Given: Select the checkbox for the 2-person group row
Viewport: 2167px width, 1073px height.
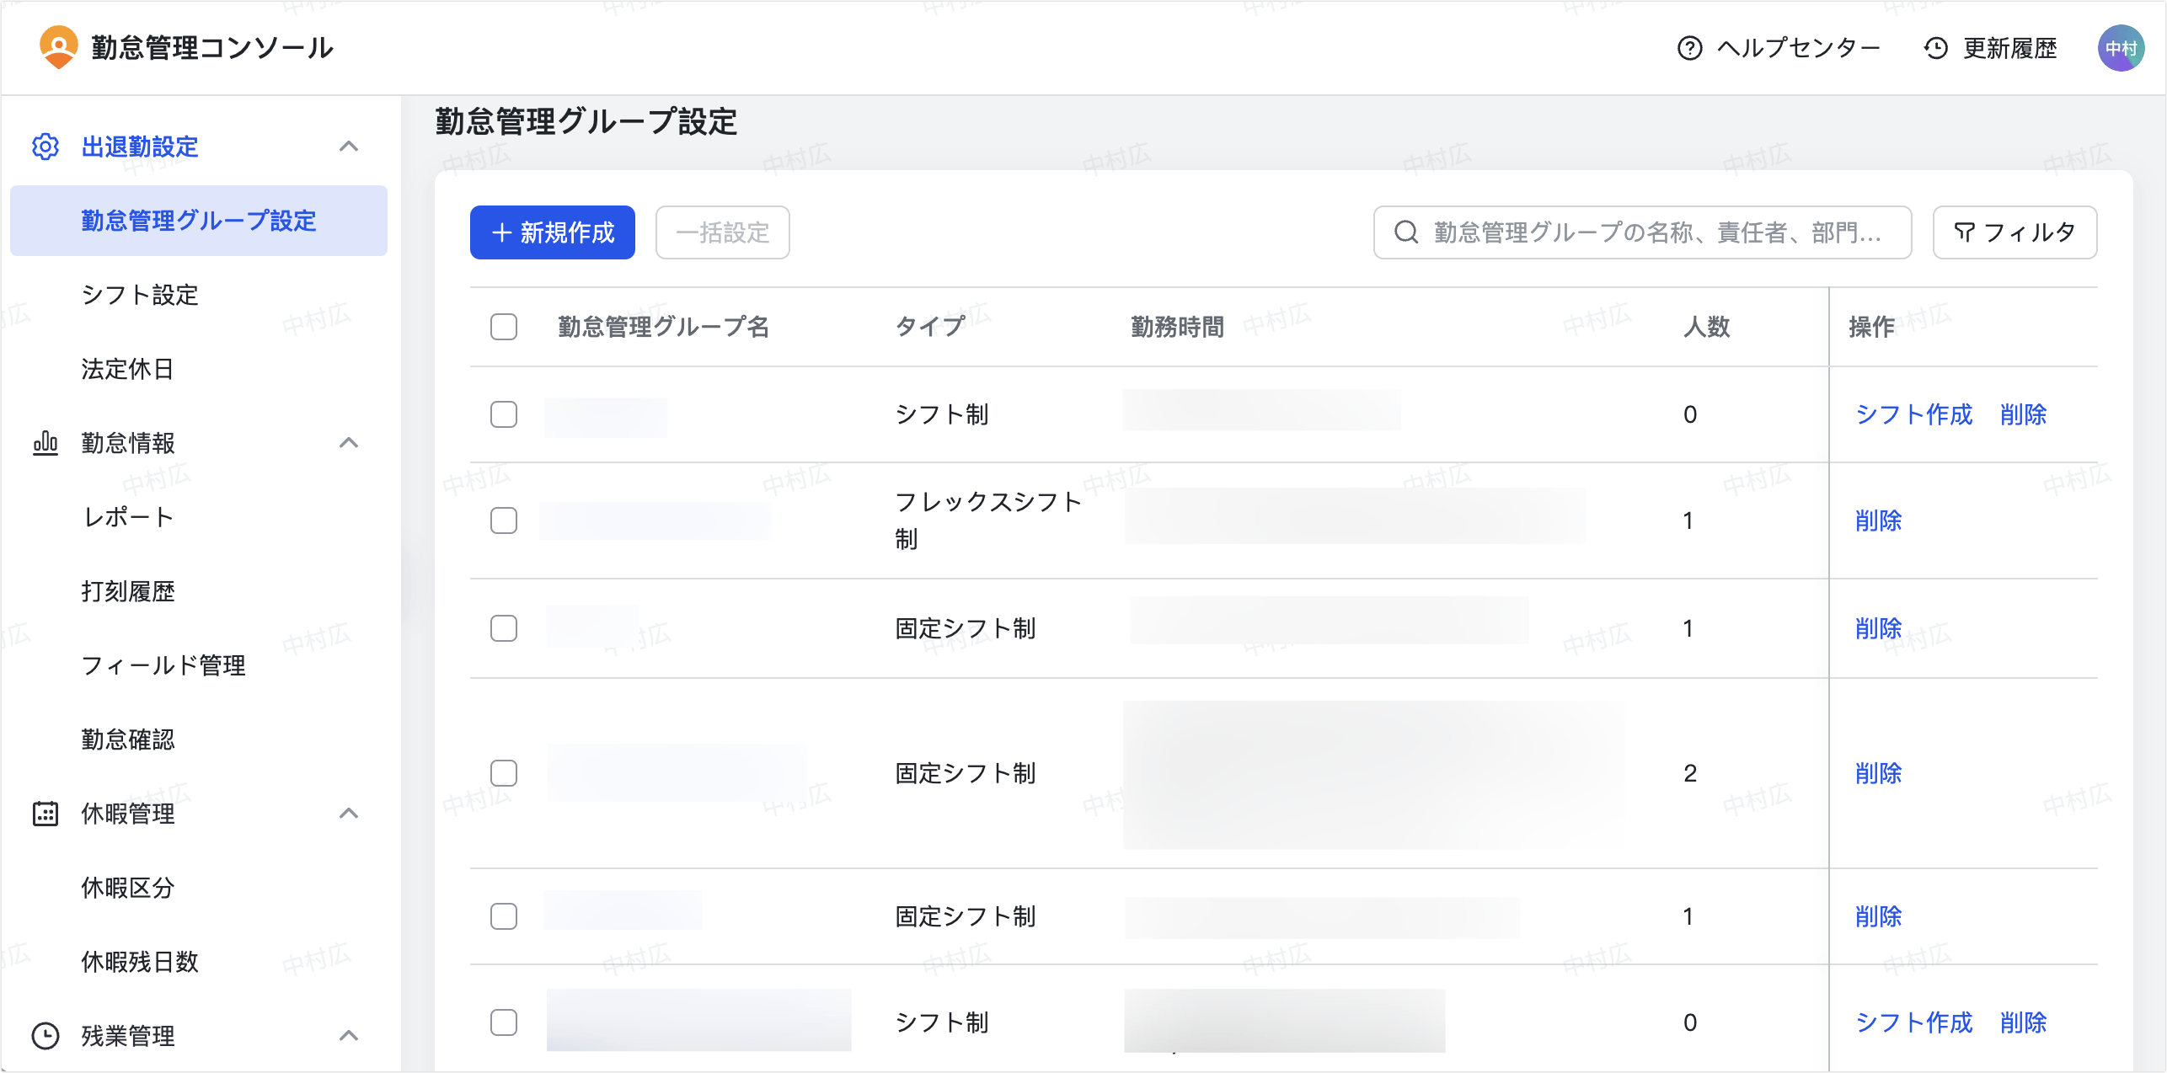Looking at the screenshot, I should click(504, 773).
